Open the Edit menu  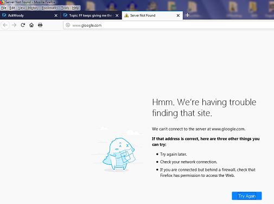click(12, 8)
